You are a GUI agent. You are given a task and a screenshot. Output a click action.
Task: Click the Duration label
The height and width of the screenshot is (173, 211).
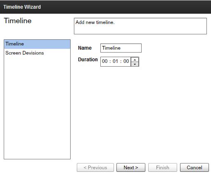click(x=88, y=60)
